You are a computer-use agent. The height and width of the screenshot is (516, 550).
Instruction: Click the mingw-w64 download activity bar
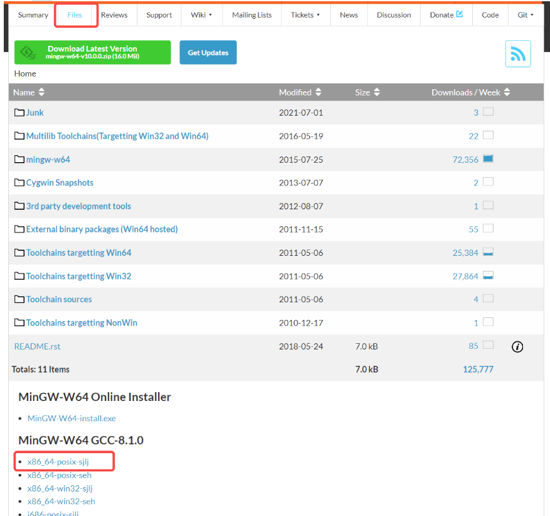(x=488, y=158)
